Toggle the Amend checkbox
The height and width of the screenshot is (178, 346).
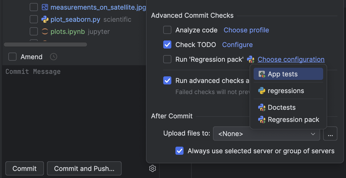[12, 57]
